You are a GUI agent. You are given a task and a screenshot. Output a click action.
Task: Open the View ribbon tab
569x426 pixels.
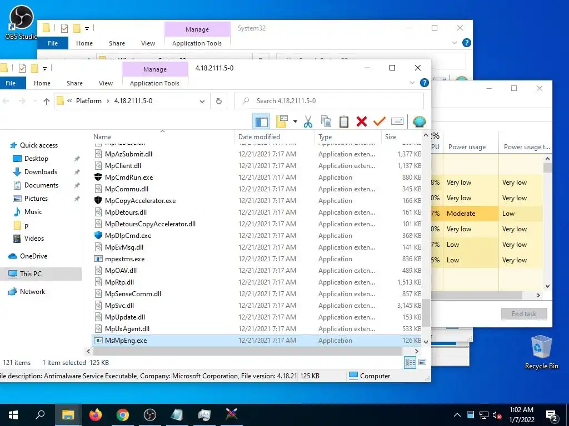click(106, 83)
